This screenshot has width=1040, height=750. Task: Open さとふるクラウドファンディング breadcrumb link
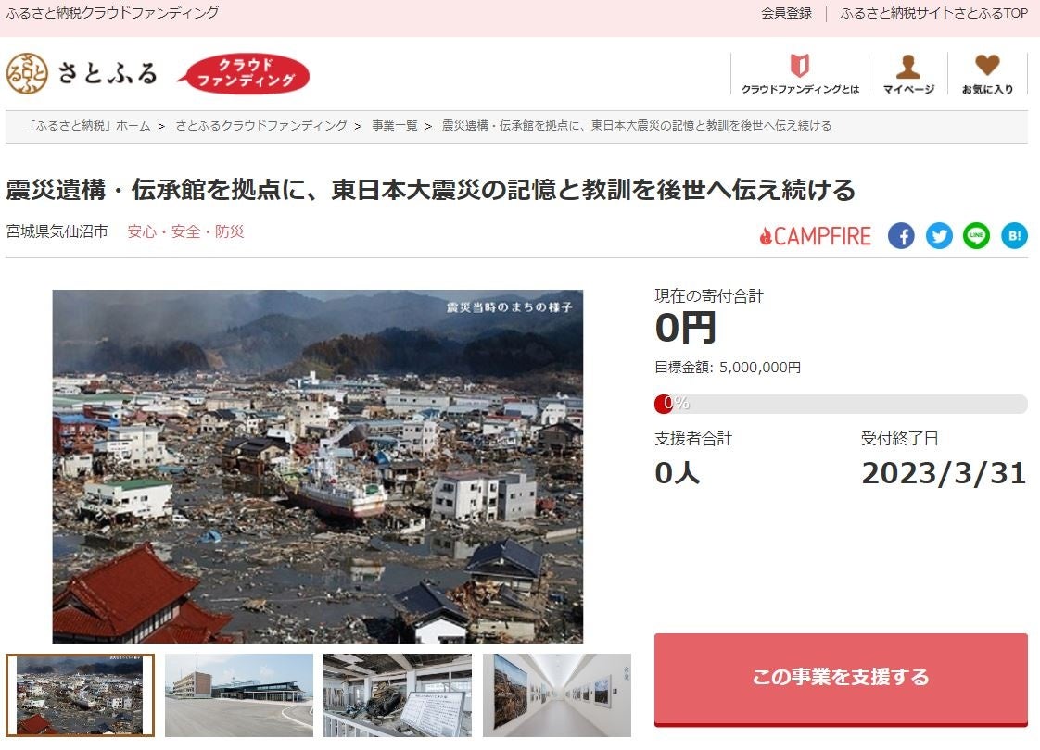pyautogui.click(x=261, y=126)
